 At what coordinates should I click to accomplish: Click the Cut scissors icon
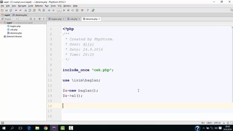click(x=25, y=10)
